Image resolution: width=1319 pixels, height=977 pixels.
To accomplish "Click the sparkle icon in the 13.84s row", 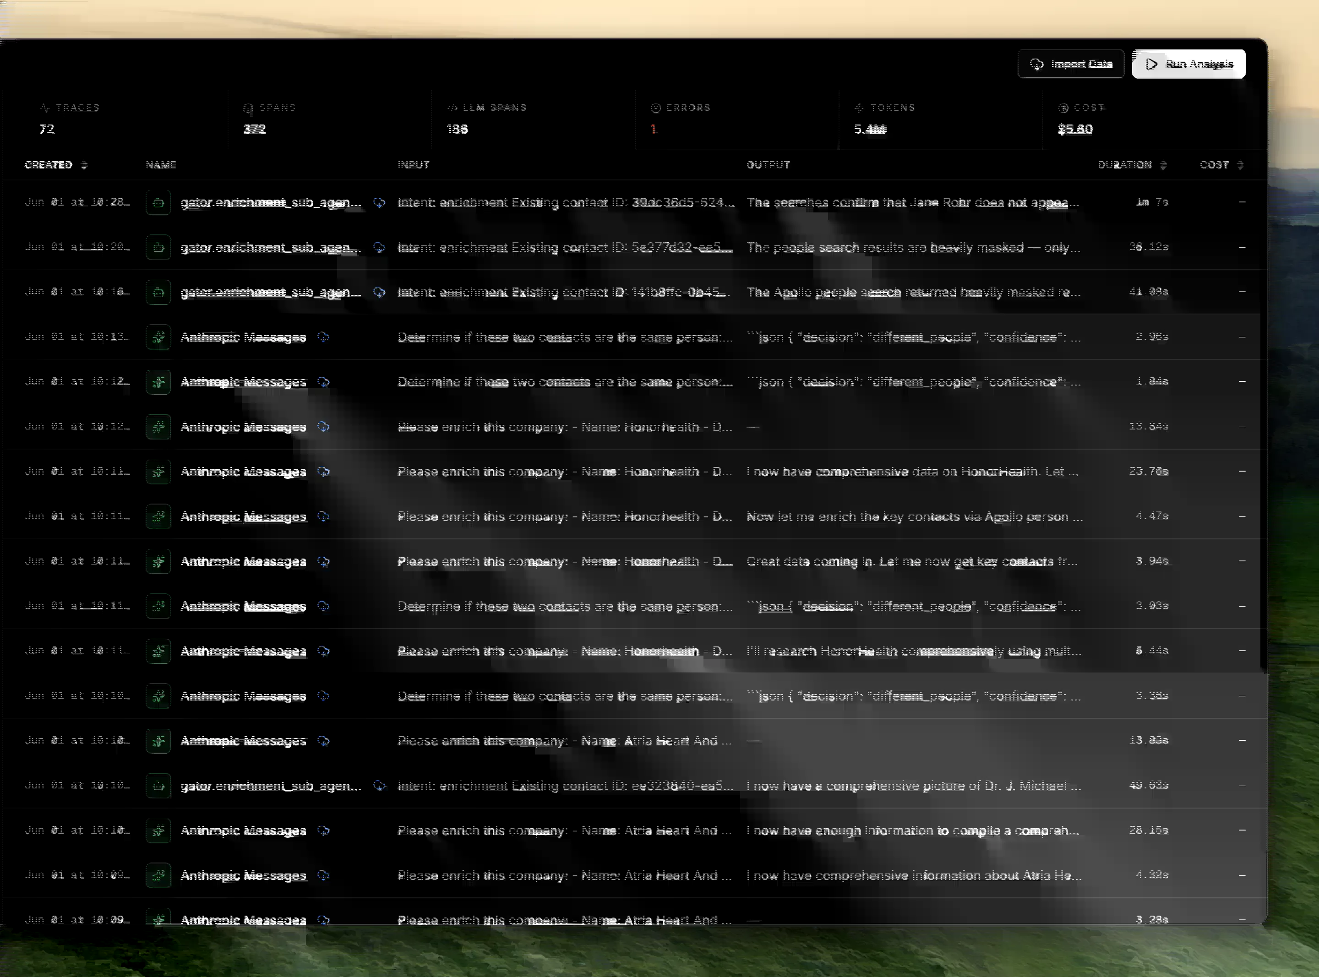I will (x=158, y=427).
